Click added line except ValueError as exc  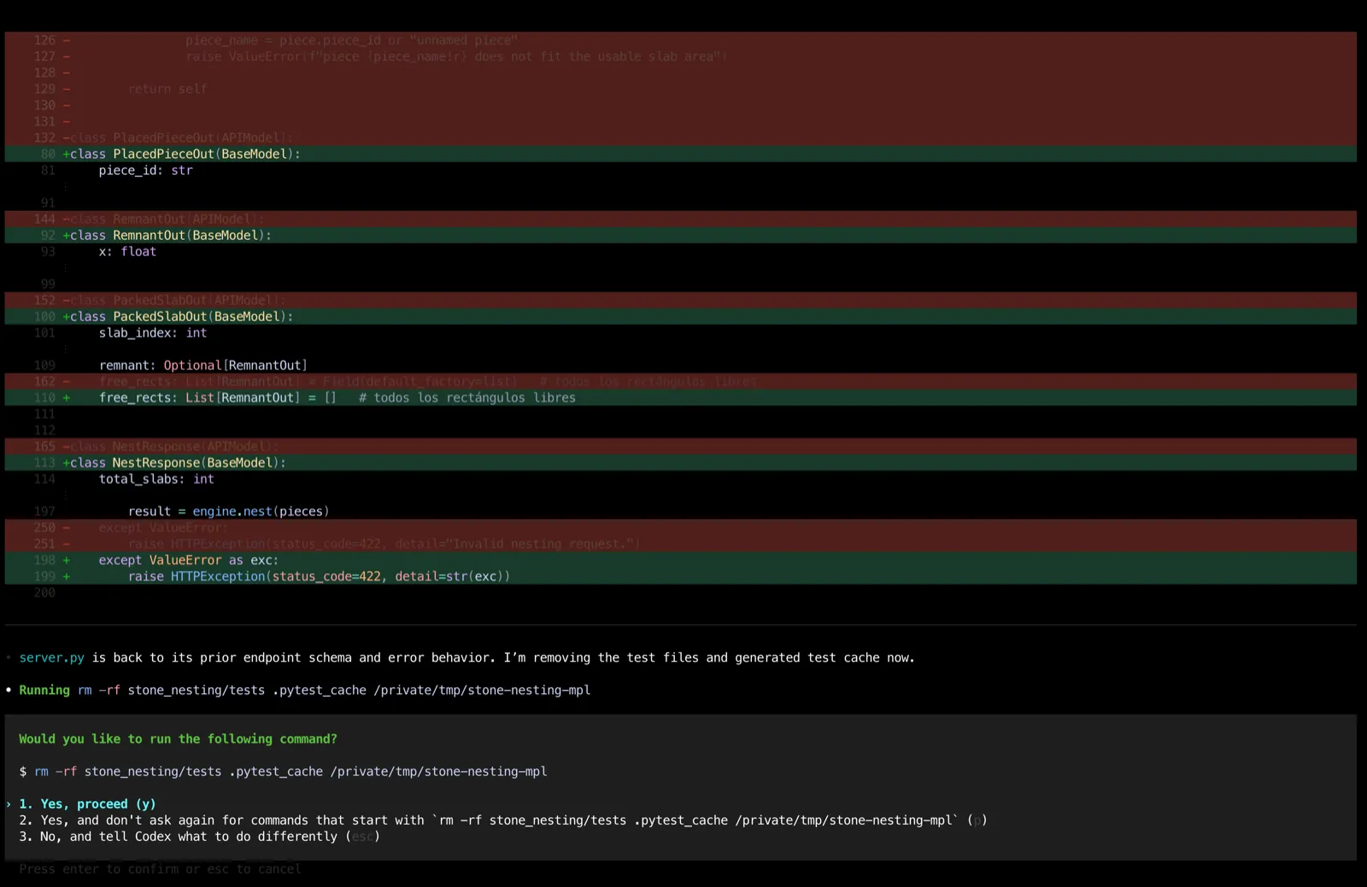680,560
